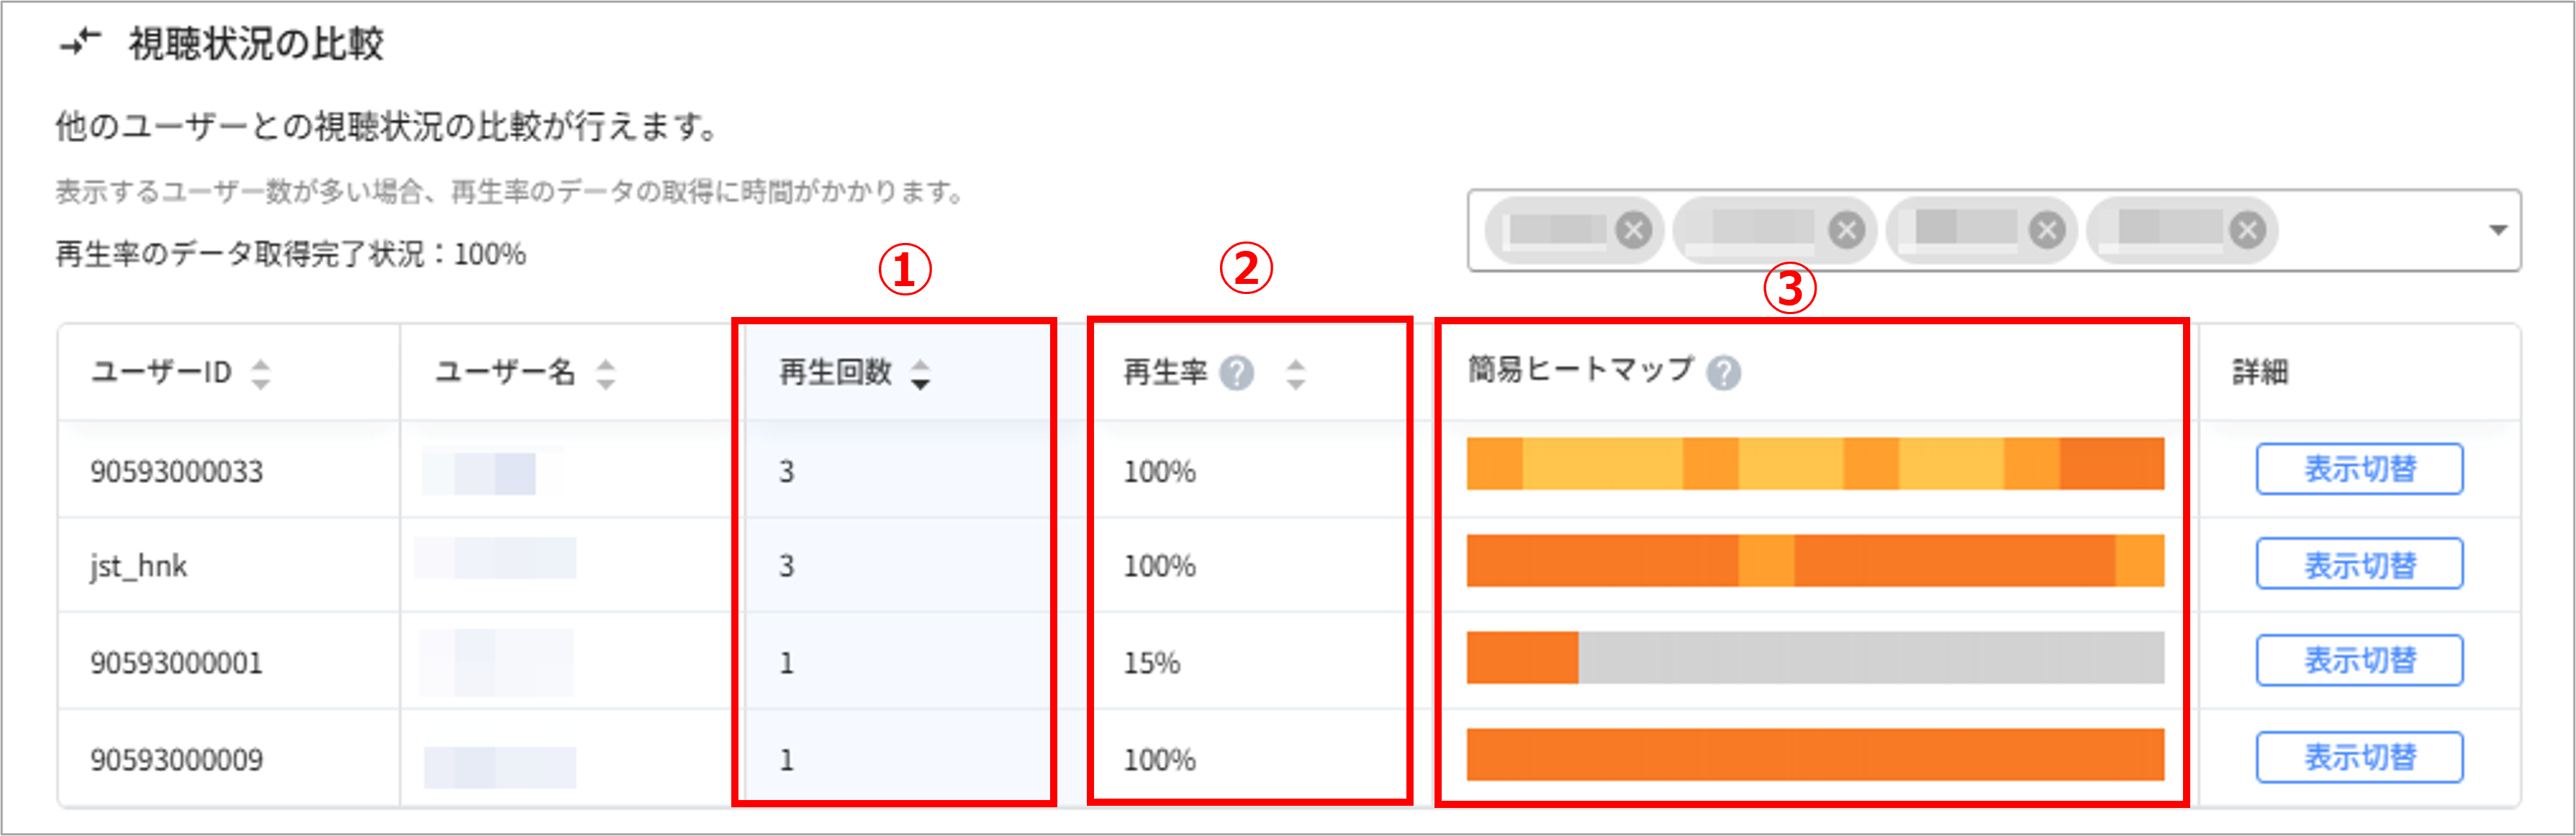Expand the user selection dropdown arrow
The image size is (2576, 836).
2497,231
